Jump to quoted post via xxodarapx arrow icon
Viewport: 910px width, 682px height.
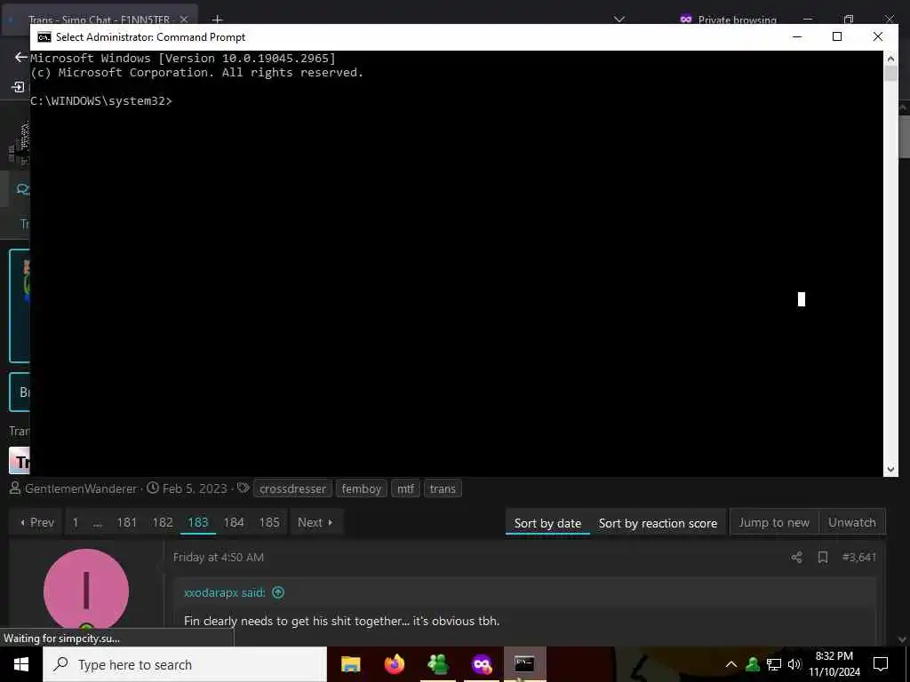pos(278,592)
